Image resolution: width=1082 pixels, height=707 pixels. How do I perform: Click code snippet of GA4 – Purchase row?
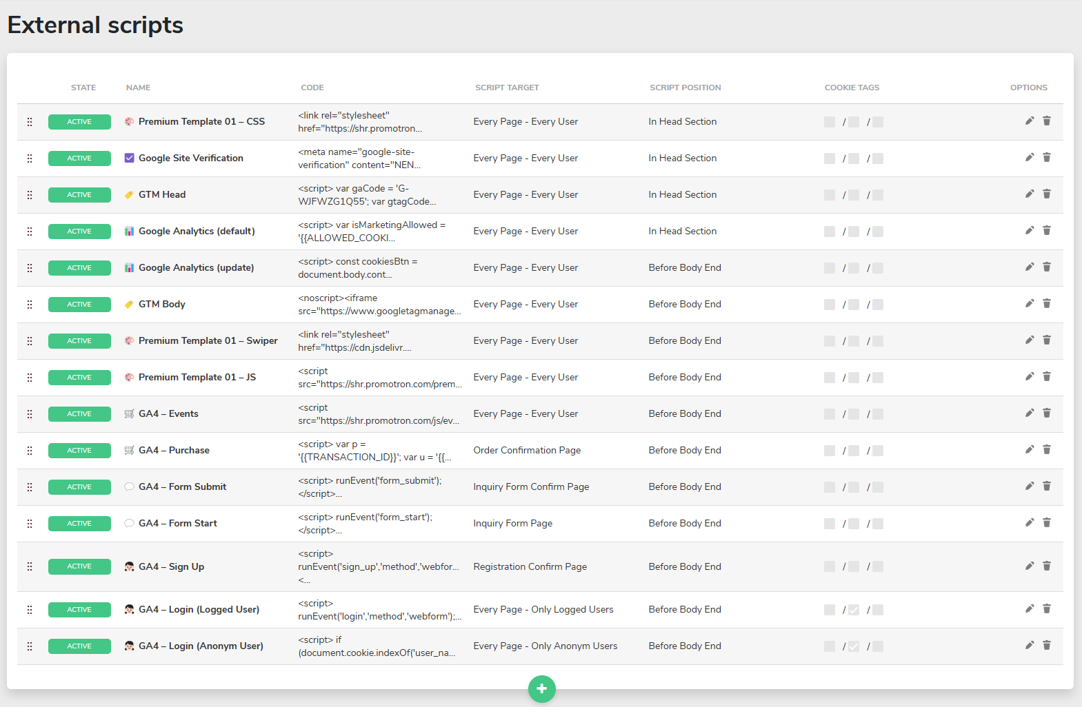pyautogui.click(x=374, y=451)
